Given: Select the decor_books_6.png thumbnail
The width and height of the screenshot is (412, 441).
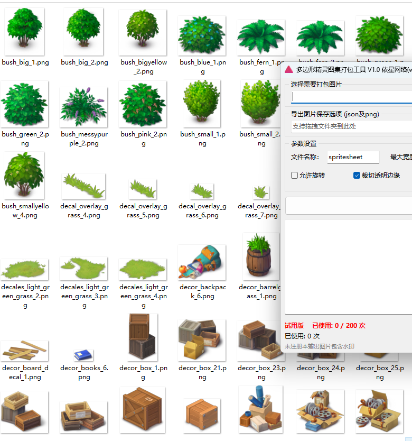Looking at the screenshot, I should click(83, 355).
